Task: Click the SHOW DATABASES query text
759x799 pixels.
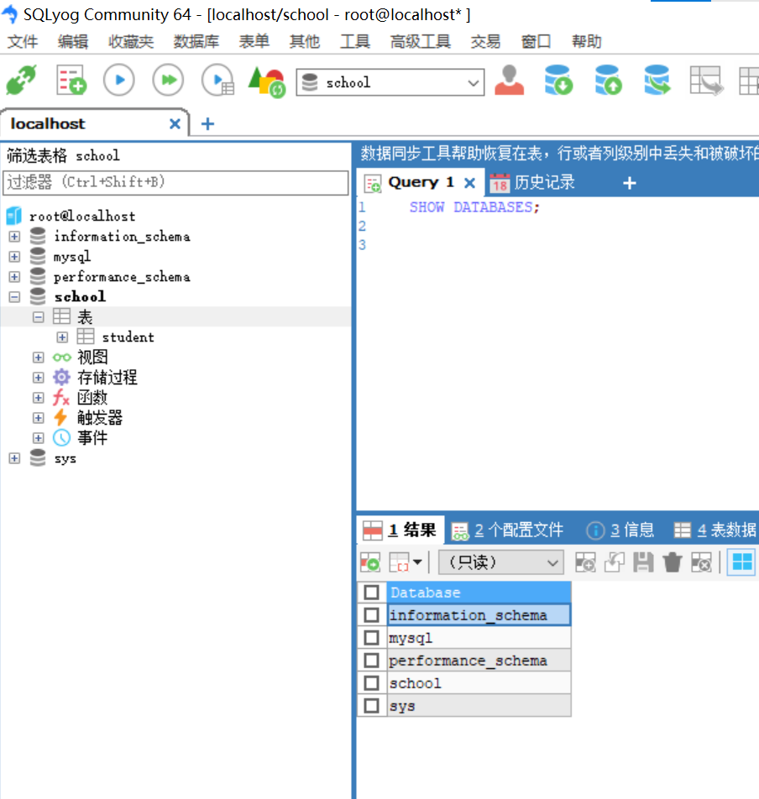Action: [x=474, y=207]
